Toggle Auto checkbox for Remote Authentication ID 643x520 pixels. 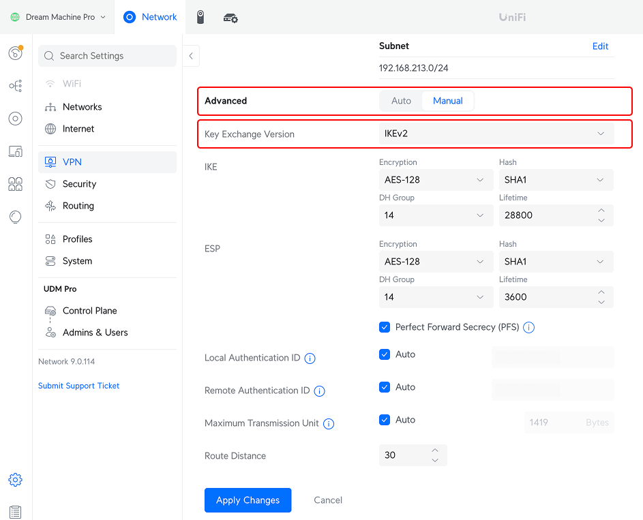(x=385, y=387)
